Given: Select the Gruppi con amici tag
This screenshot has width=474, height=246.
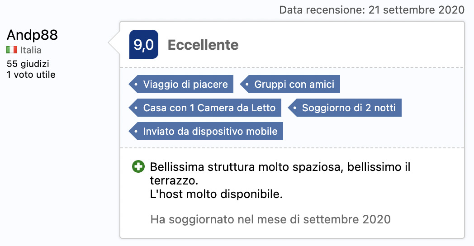Looking at the screenshot, I should [290, 84].
